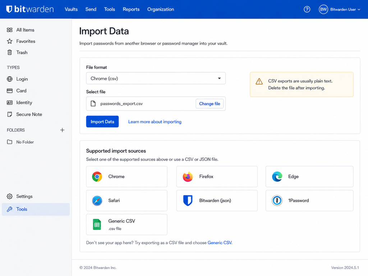Click the © 2024 Bitwarden Inc. text
Screen dimensions: 368x276
tap(98, 267)
